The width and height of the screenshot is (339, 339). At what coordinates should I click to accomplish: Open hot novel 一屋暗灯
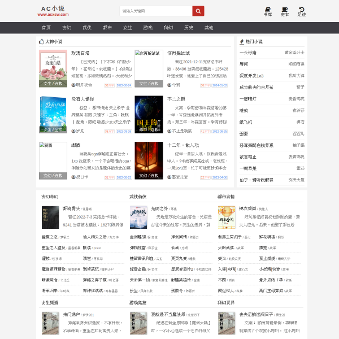coord(248,99)
